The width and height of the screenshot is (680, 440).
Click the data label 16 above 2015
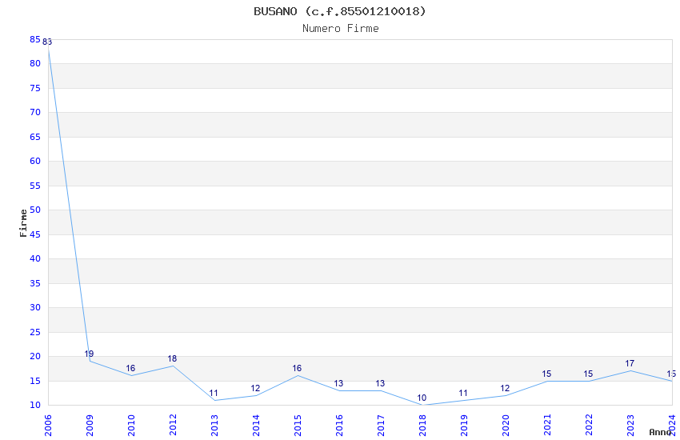tap(297, 368)
